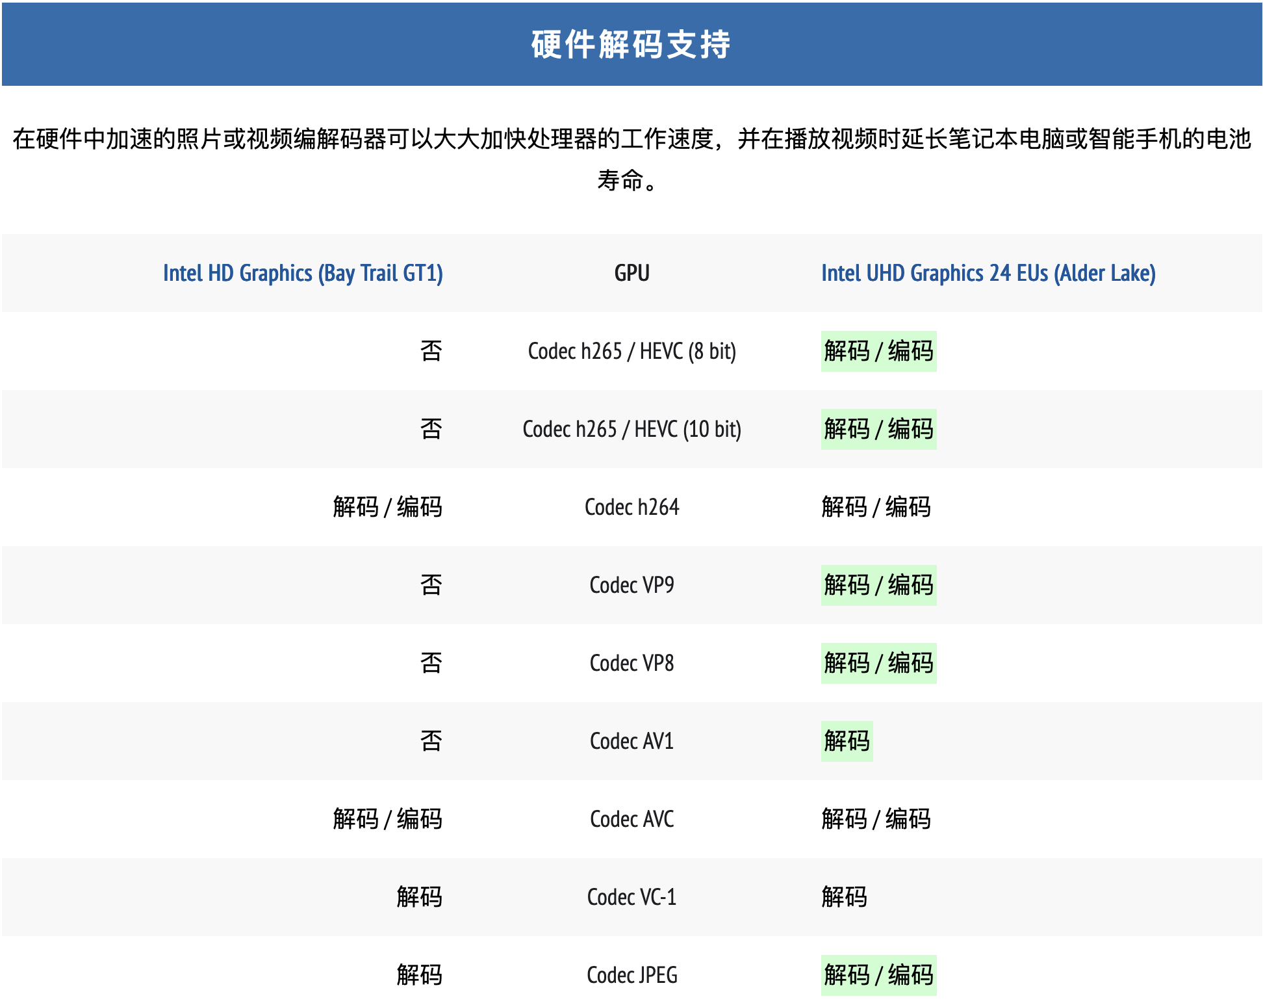
Task: Select the highlighted 解码 / 编码 cell for Codec VP8
Action: (x=878, y=663)
